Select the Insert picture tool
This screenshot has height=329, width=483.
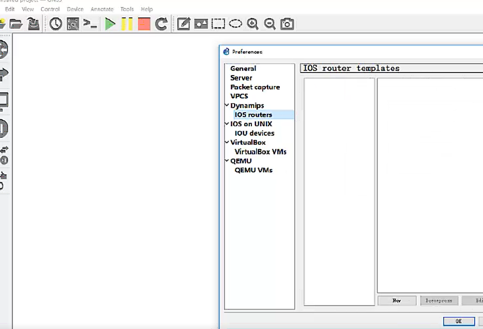[201, 24]
